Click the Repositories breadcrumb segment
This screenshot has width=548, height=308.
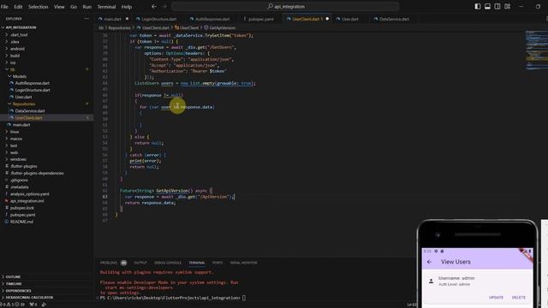(x=119, y=27)
